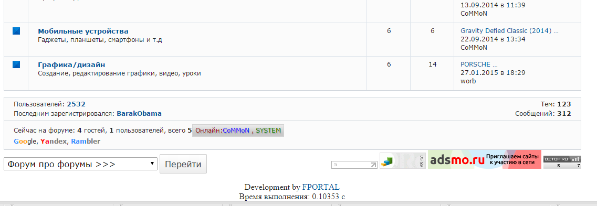Open the Графика/дизайн forum
Screen dimensions: 597x206
point(71,64)
